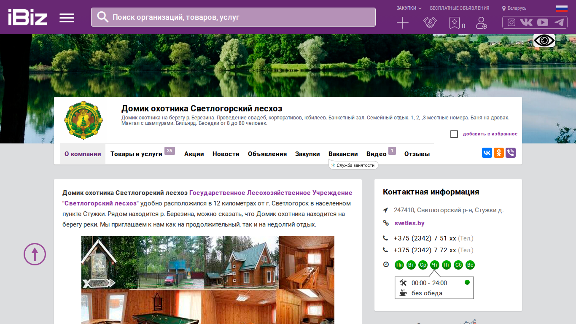Select Sunday Вс day circle

tap(470, 265)
